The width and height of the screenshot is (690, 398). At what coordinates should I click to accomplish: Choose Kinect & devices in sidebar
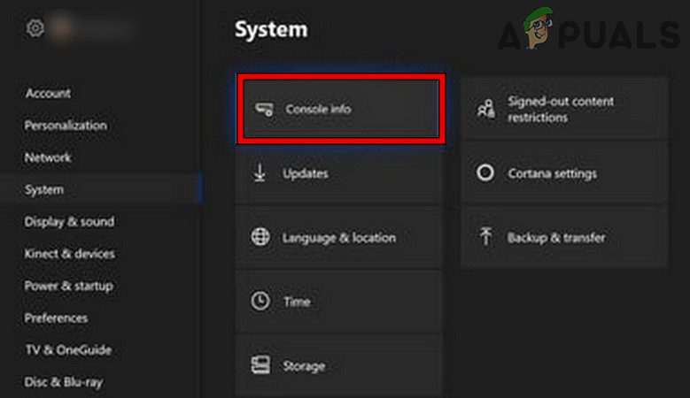click(x=69, y=254)
